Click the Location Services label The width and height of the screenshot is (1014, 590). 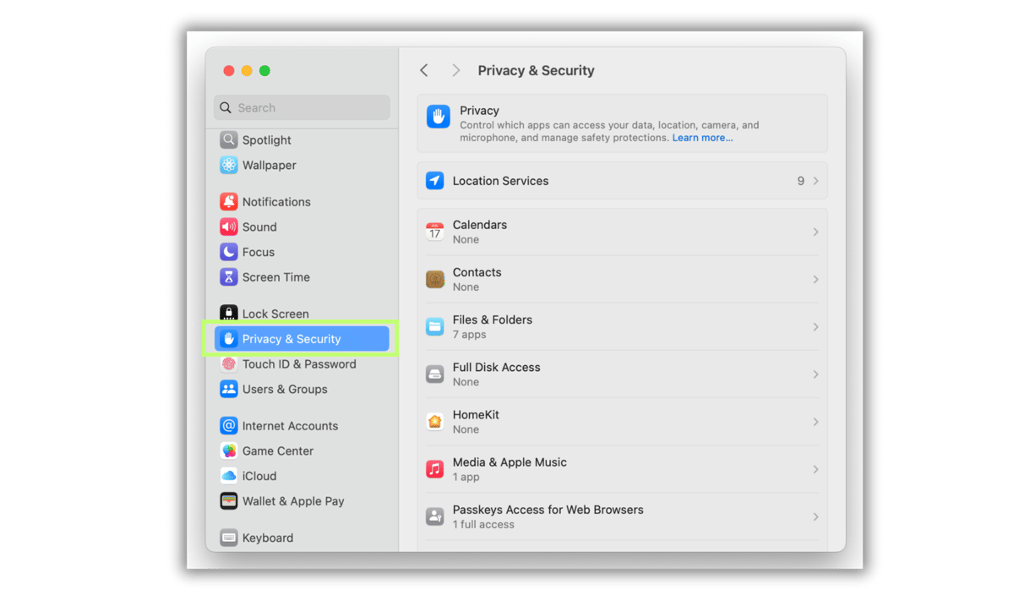500,181
